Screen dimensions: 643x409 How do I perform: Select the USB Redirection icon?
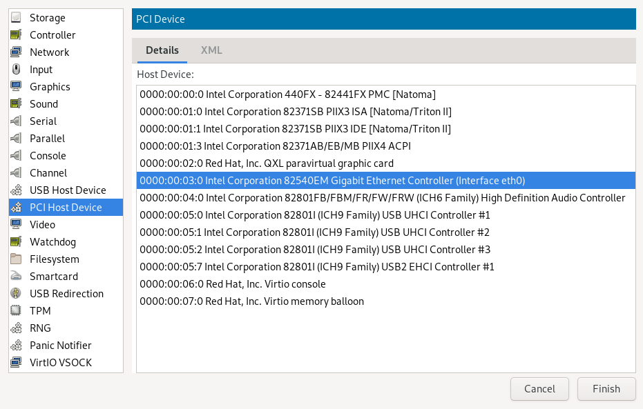(x=17, y=294)
